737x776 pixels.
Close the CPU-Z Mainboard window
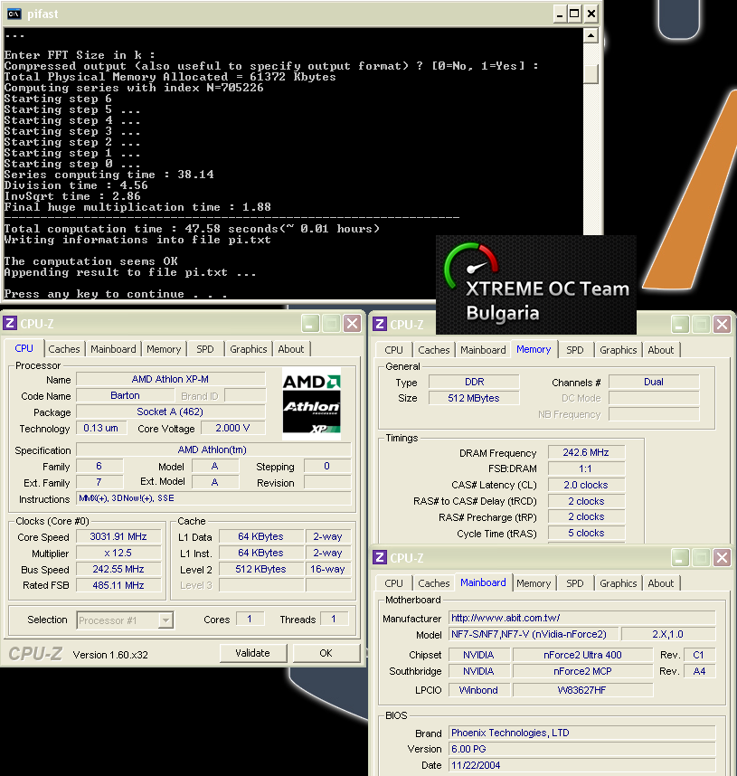pyautogui.click(x=723, y=558)
